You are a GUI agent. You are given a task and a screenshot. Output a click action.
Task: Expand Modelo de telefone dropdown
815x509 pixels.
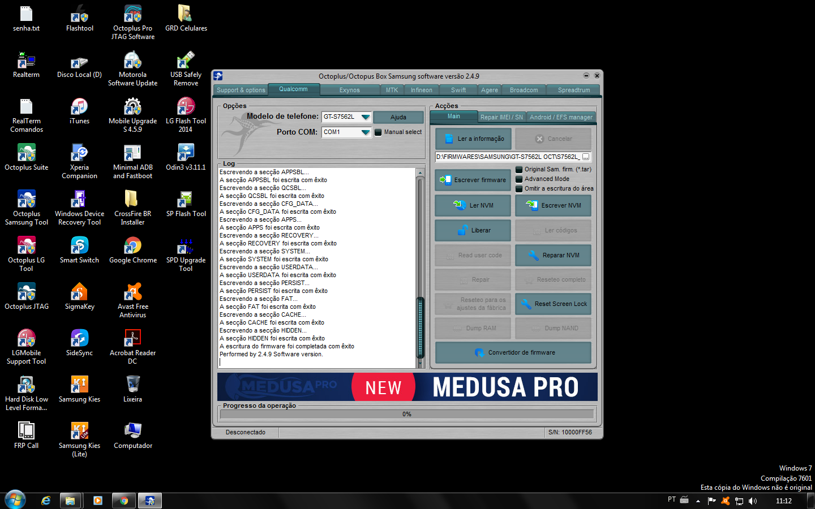(x=365, y=117)
